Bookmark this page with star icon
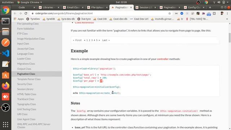Screen dimensions: 231x130 pyautogui.click(x=170, y=13)
